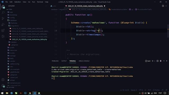Open Windows Start menu
Screen dimensions: 169x95
2,93
